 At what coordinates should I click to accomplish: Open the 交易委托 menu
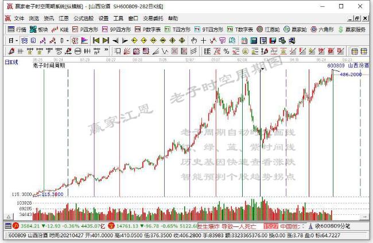(x=153, y=18)
